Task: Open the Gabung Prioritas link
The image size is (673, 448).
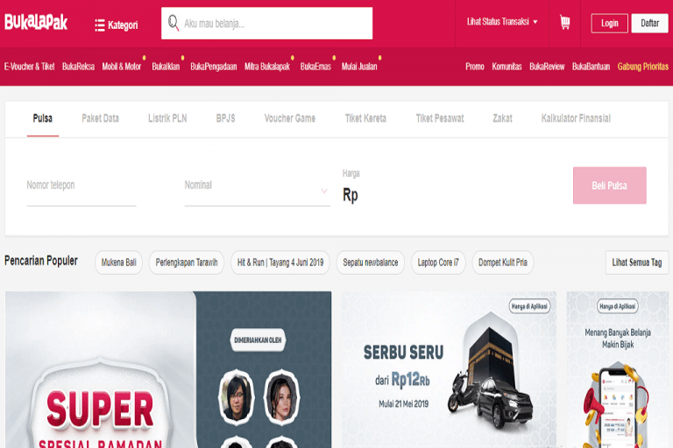Action: [x=642, y=66]
